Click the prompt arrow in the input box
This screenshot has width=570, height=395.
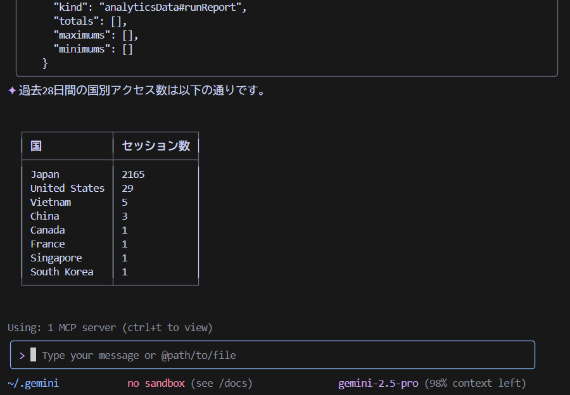(x=22, y=355)
